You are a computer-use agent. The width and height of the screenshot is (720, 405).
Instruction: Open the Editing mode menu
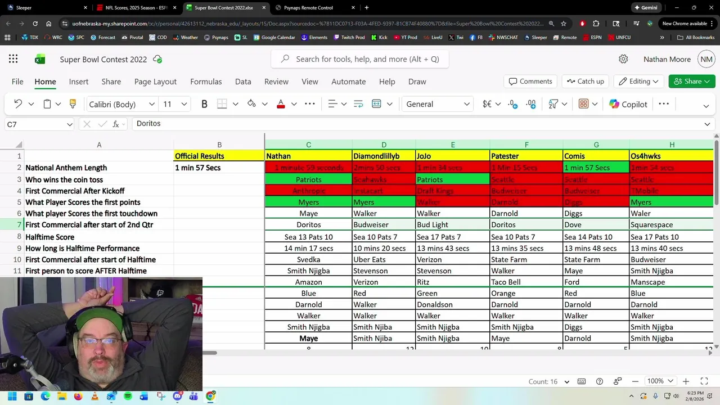click(x=639, y=81)
